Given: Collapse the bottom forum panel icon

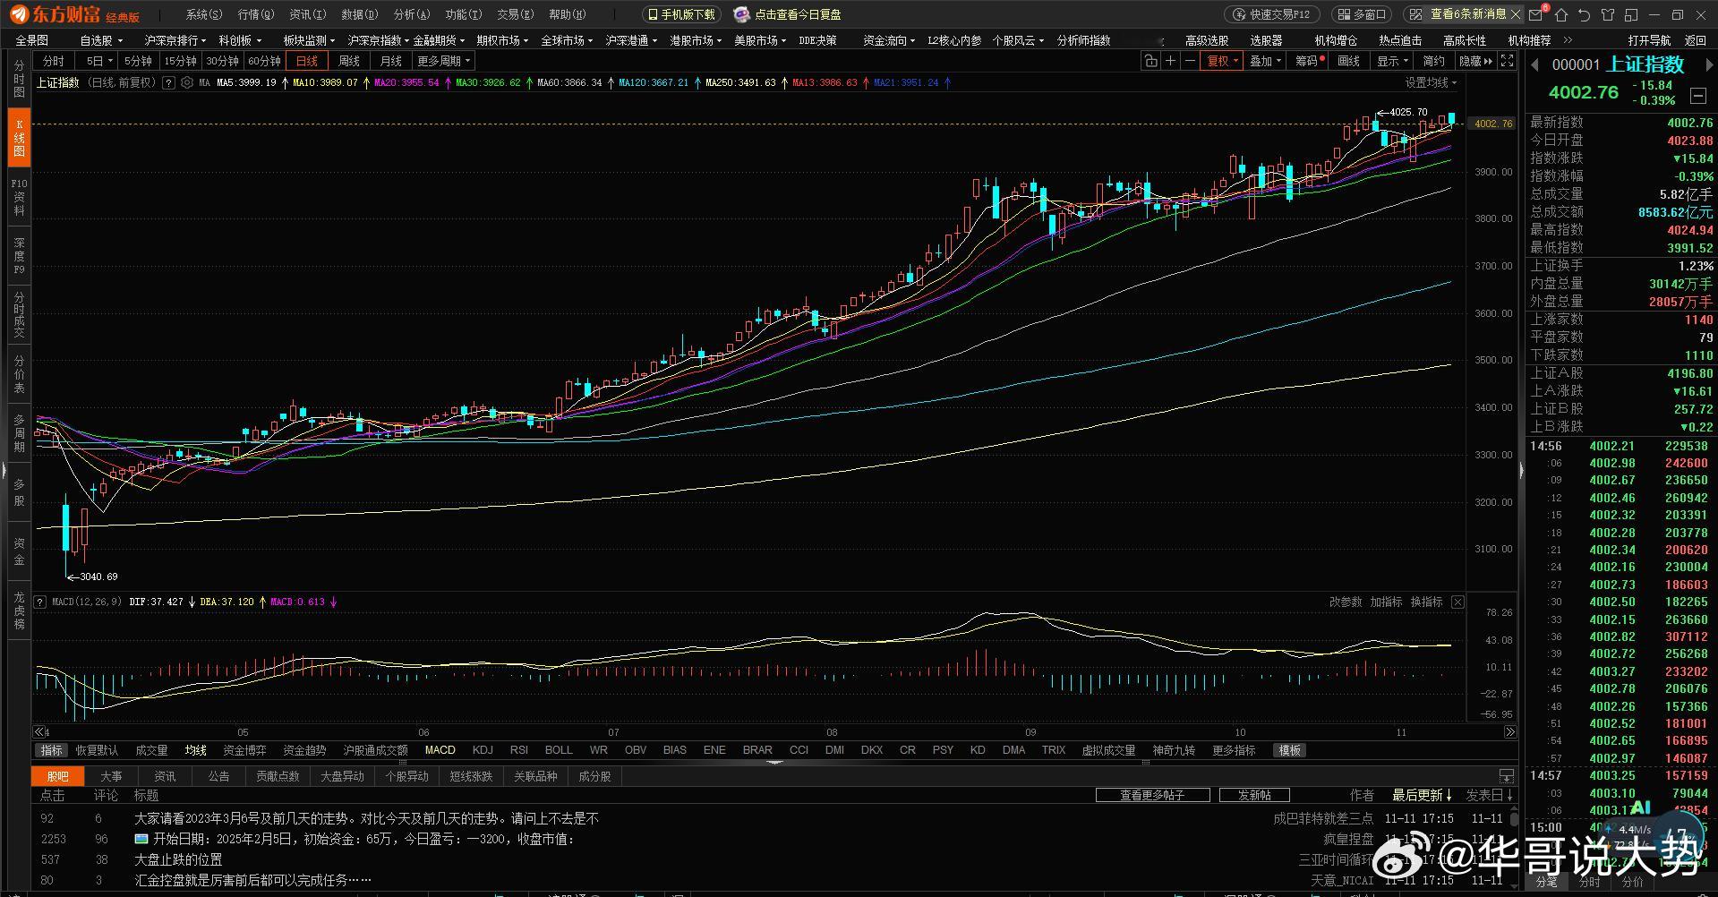Looking at the screenshot, I should 1507,776.
